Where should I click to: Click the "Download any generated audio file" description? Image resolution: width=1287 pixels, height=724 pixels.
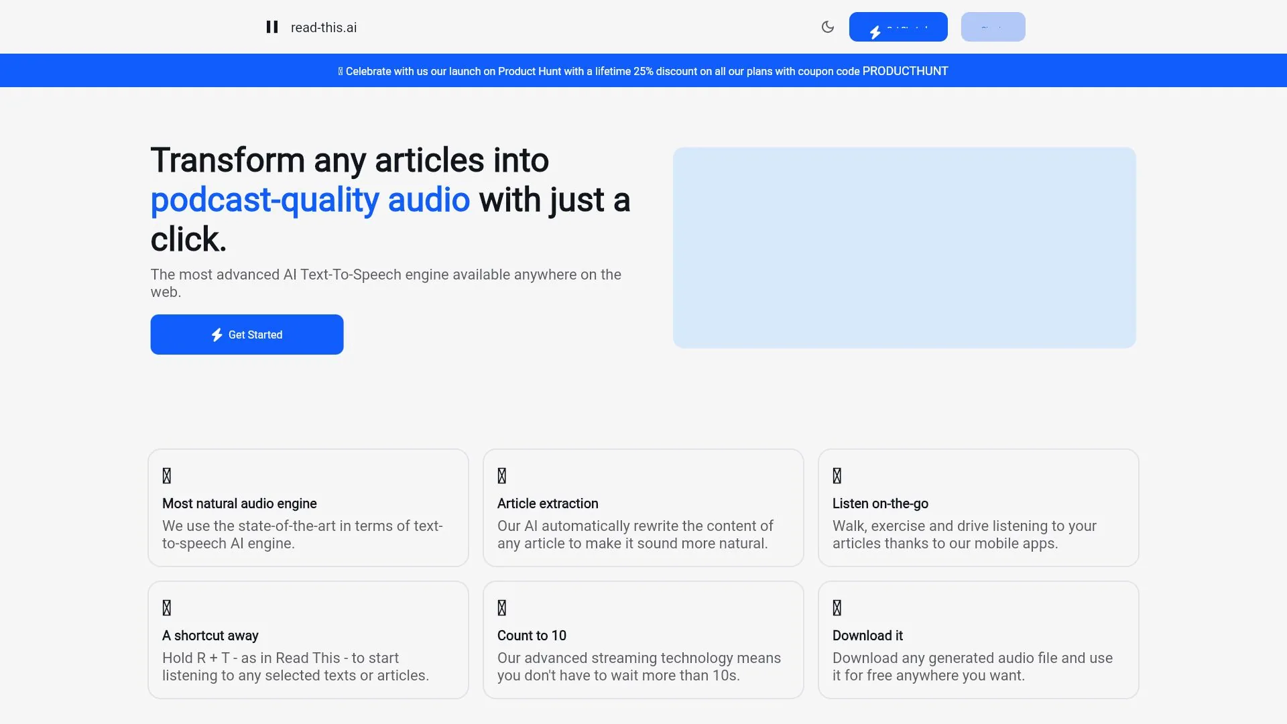tap(973, 666)
